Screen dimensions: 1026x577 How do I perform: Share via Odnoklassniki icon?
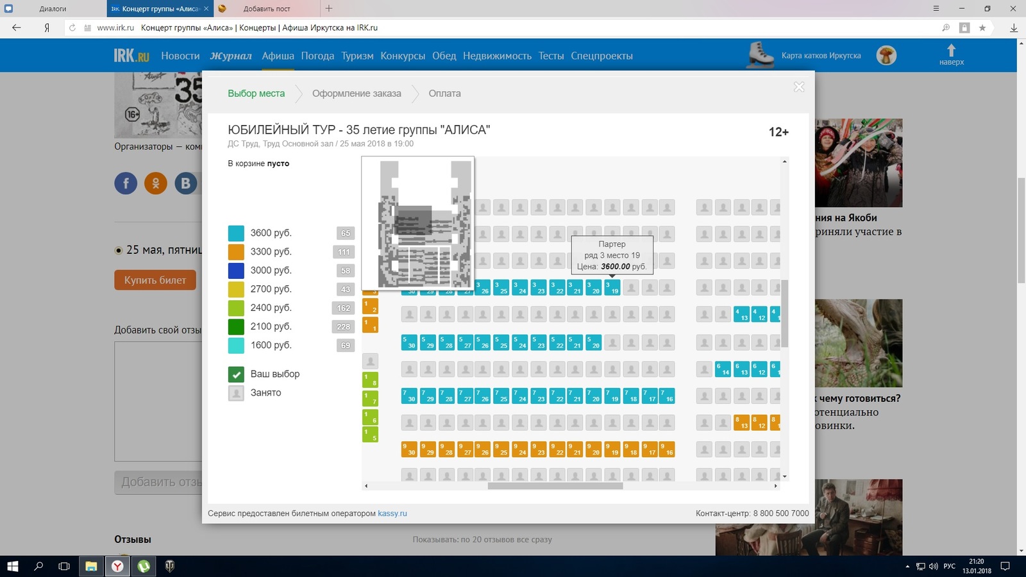click(156, 183)
